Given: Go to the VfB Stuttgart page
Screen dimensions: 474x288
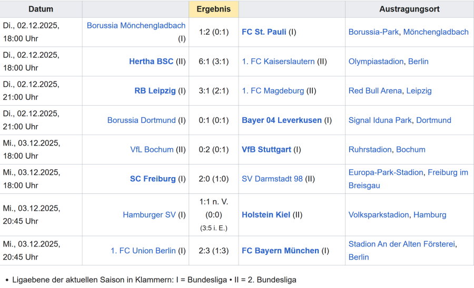Looking at the screenshot, I should (x=266, y=149).
